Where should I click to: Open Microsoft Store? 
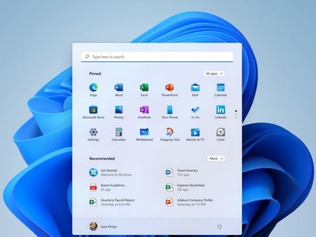pos(93,112)
